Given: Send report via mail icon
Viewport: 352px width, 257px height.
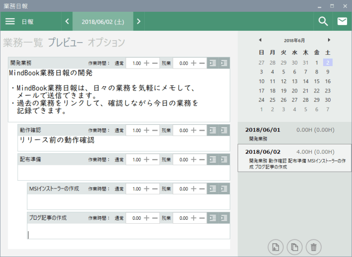Looking at the screenshot, I should click(x=342, y=22).
